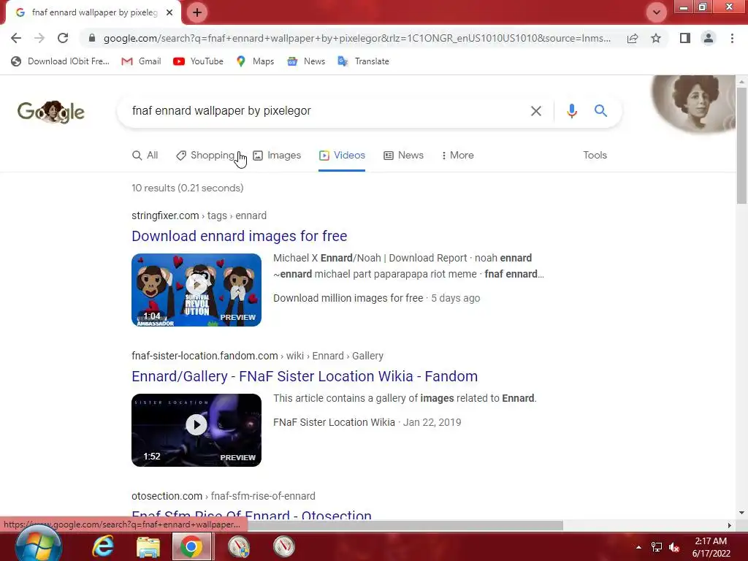
Task: Click the taskbar clock-with-shield icon
Action: pos(239,546)
